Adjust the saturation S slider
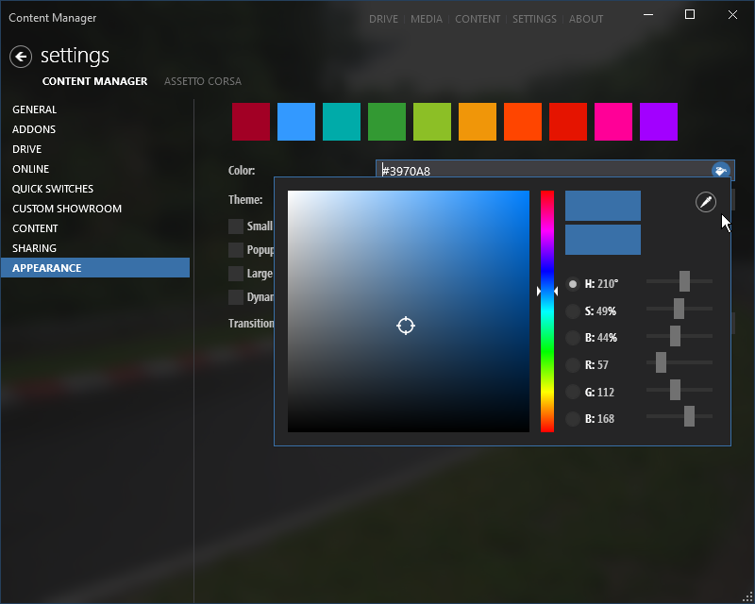The height and width of the screenshot is (604, 755). tap(678, 309)
